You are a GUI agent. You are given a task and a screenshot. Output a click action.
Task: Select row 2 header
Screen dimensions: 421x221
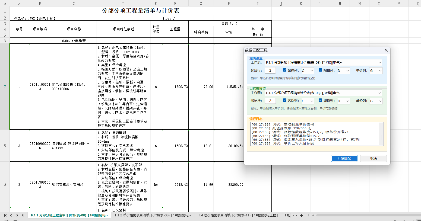[x=5, y=18]
